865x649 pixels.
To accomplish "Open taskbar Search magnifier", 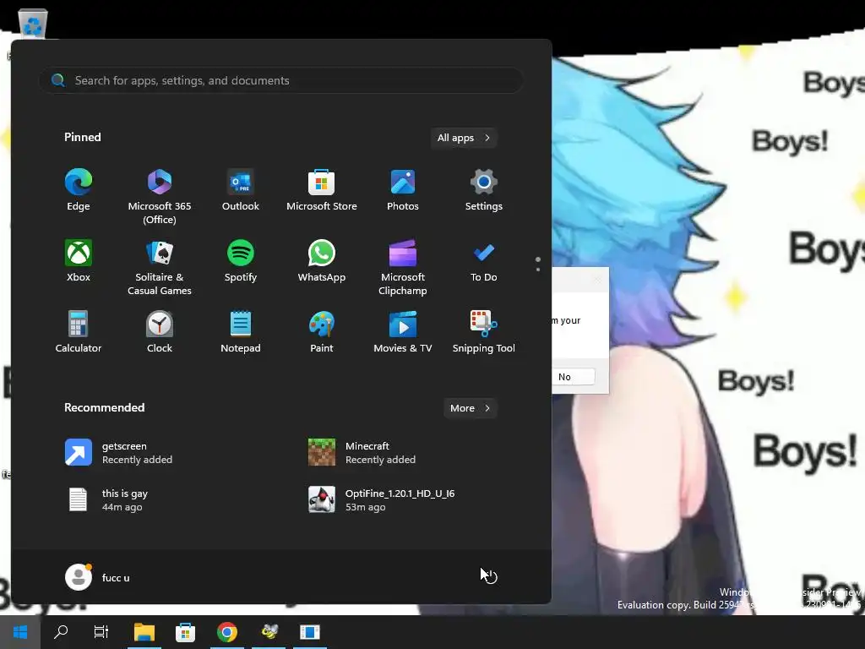I will [61, 632].
